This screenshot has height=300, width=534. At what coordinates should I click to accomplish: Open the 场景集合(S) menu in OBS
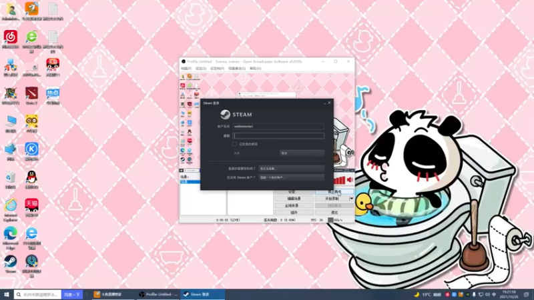[237, 69]
